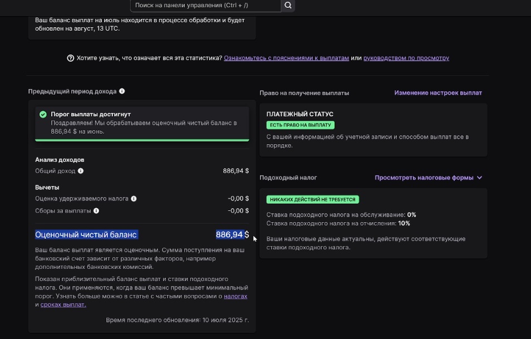Open the "сроках выплат" link
The height and width of the screenshot is (339, 531).
click(63, 304)
